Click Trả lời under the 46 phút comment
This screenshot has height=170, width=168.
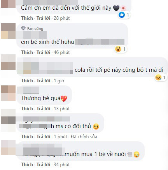(x=43, y=52)
